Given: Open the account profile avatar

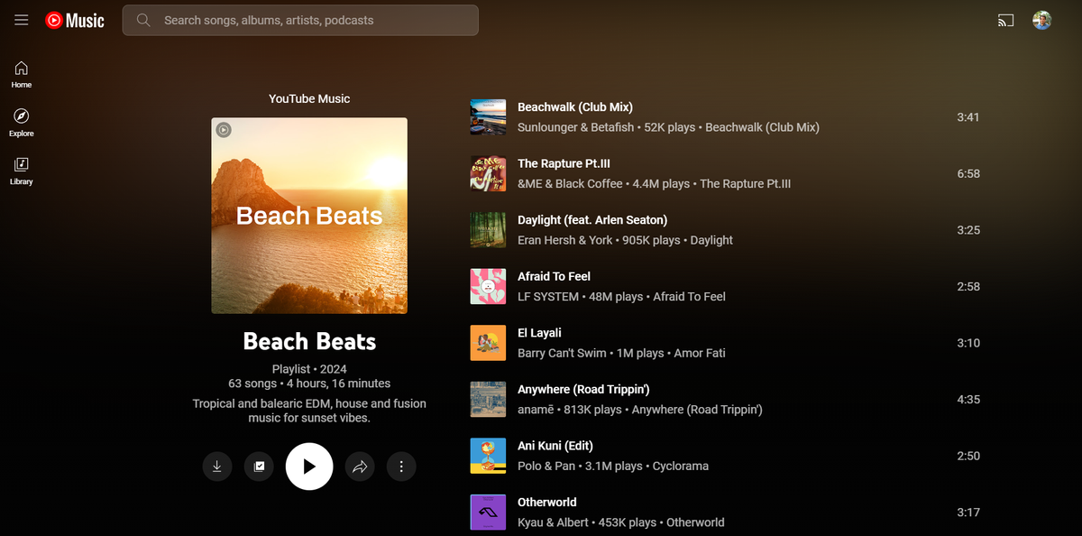Looking at the screenshot, I should coord(1042,20).
